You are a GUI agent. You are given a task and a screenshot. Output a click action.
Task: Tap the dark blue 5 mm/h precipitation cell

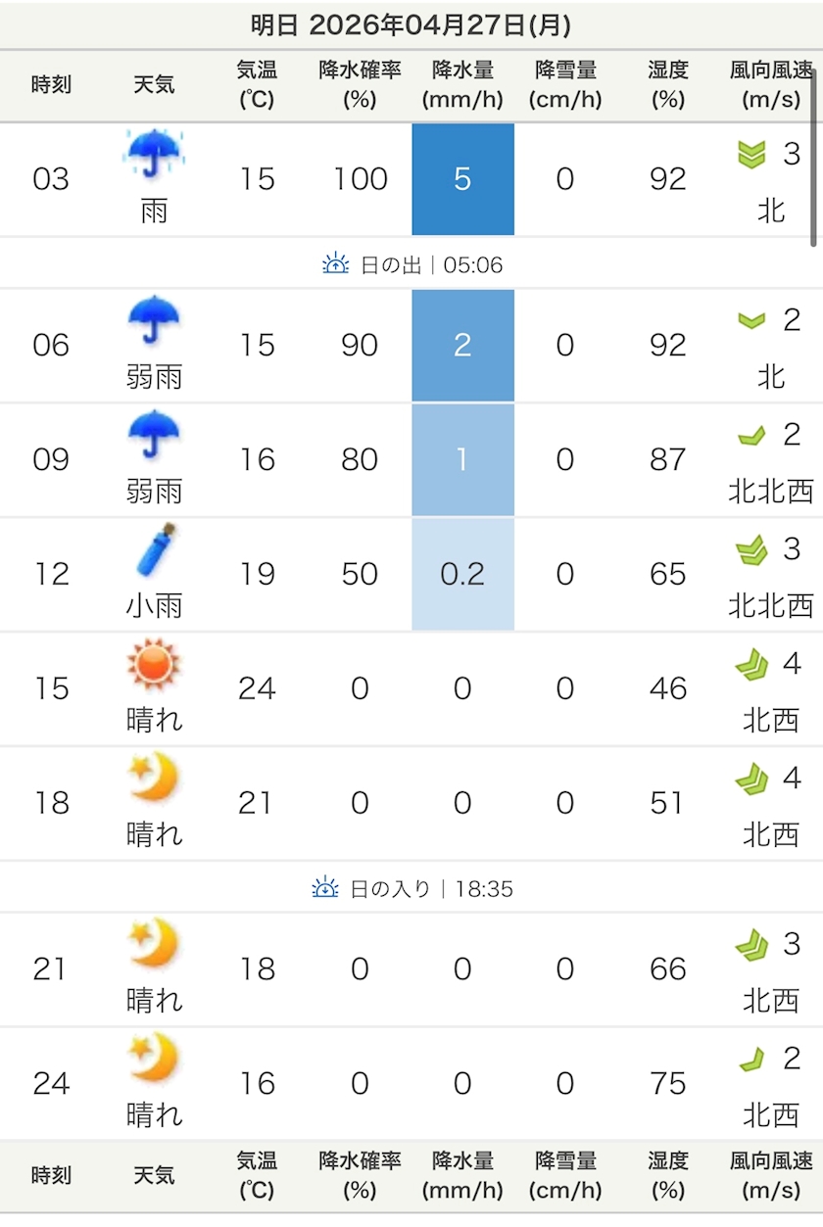(462, 179)
